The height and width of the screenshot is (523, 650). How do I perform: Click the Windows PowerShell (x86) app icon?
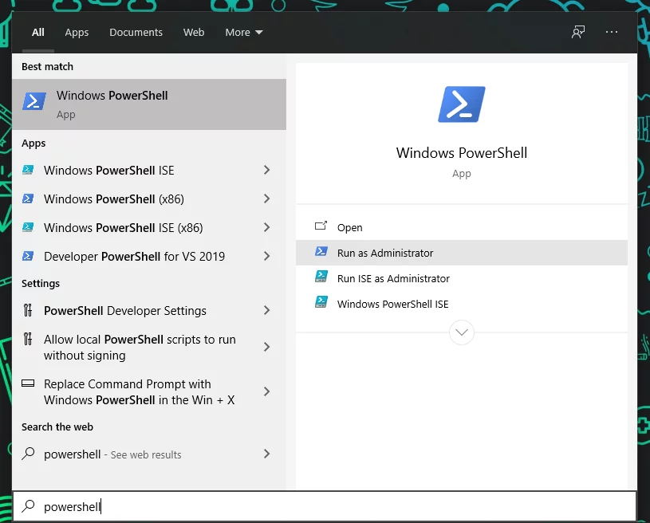[x=28, y=199]
